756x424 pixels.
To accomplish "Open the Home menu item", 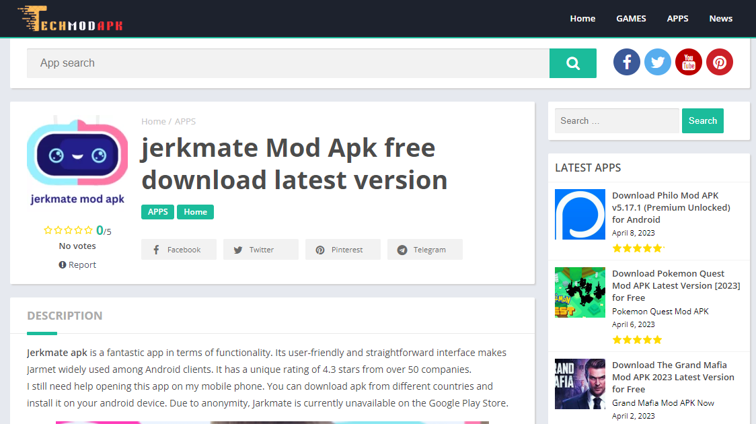I will [582, 18].
